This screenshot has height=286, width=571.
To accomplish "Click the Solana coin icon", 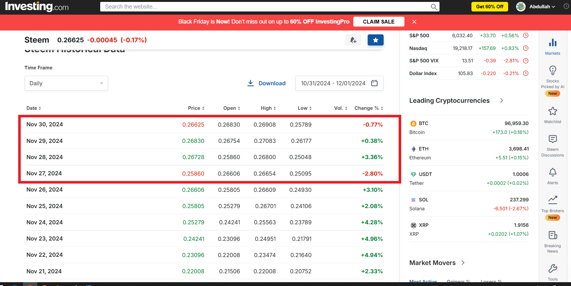I will 413,200.
